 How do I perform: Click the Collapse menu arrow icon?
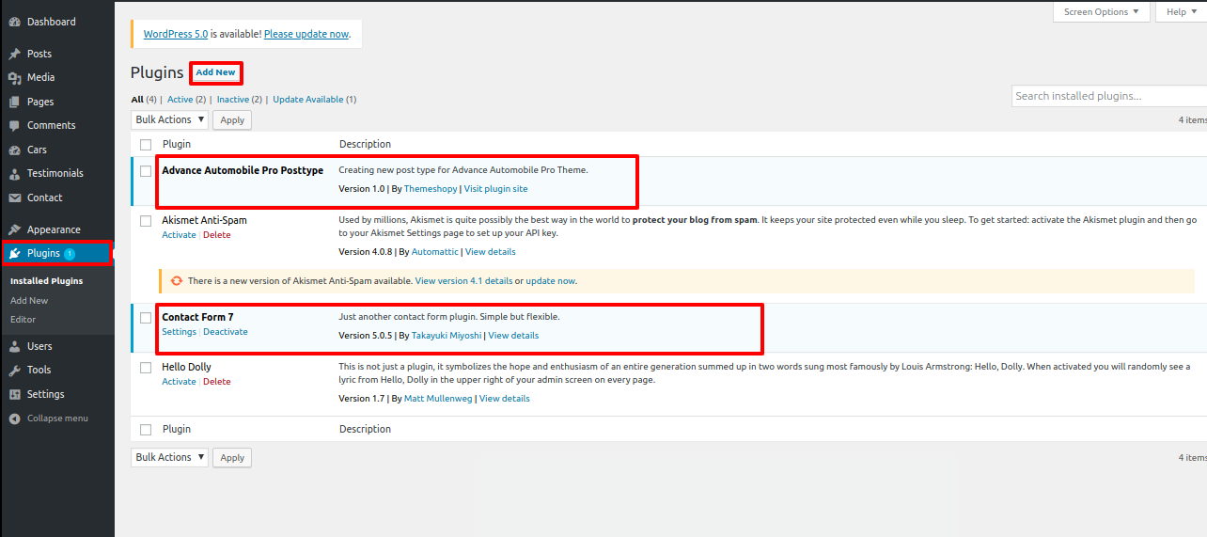pyautogui.click(x=14, y=418)
